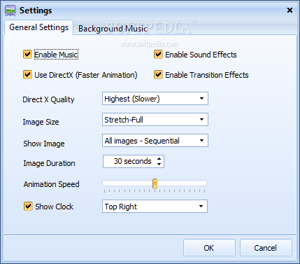This screenshot has width=300, height=264.
Task: Expand the Image Size dropdown arrow
Action: 201,120
